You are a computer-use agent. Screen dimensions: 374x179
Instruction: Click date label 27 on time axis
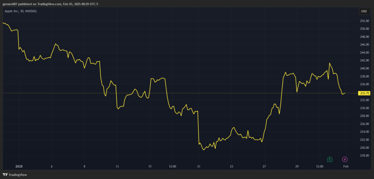264,166
